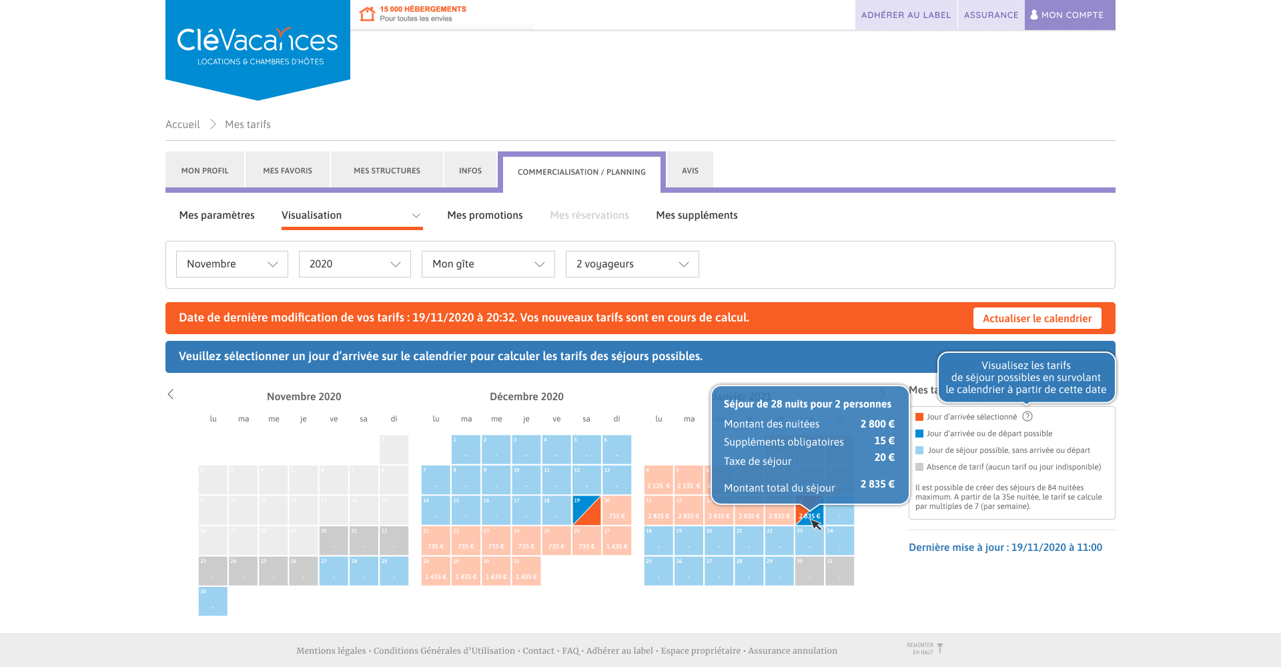Select December 1 calendar cell

(466, 450)
